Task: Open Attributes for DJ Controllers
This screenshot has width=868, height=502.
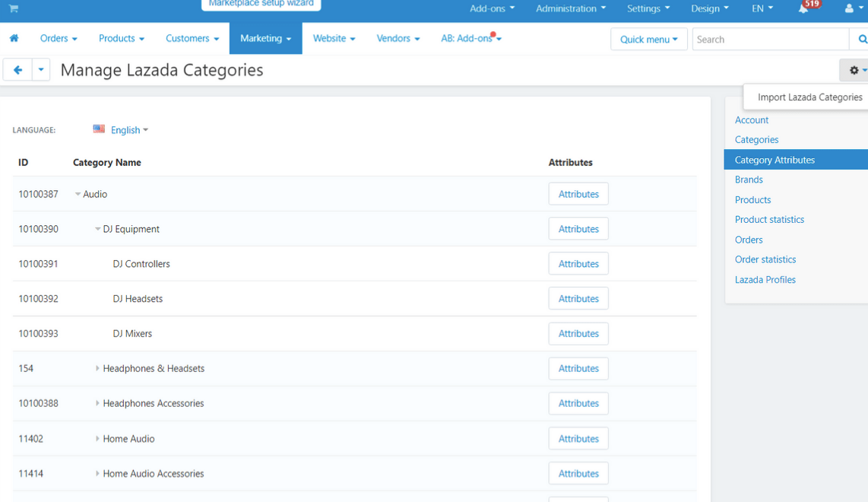Action: click(x=578, y=264)
